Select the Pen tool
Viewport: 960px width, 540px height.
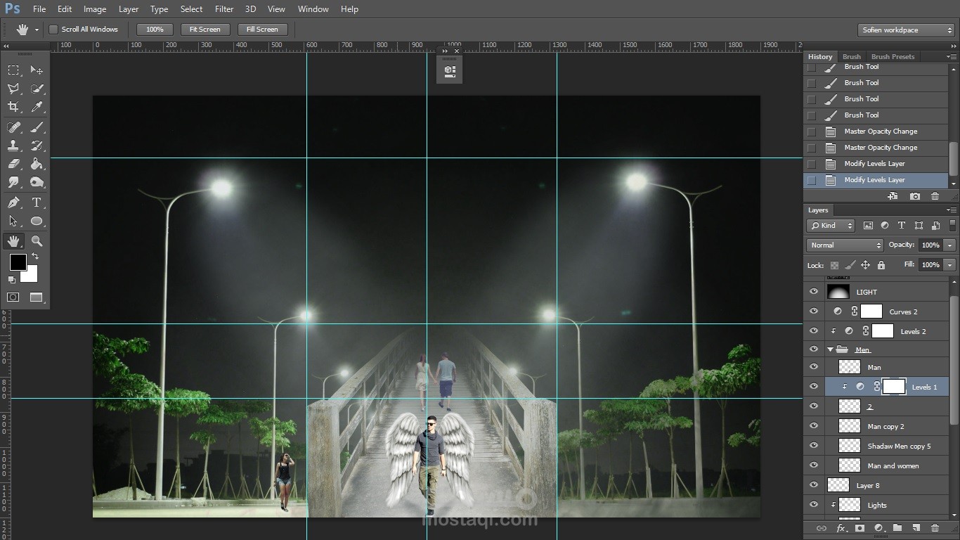[x=13, y=202]
